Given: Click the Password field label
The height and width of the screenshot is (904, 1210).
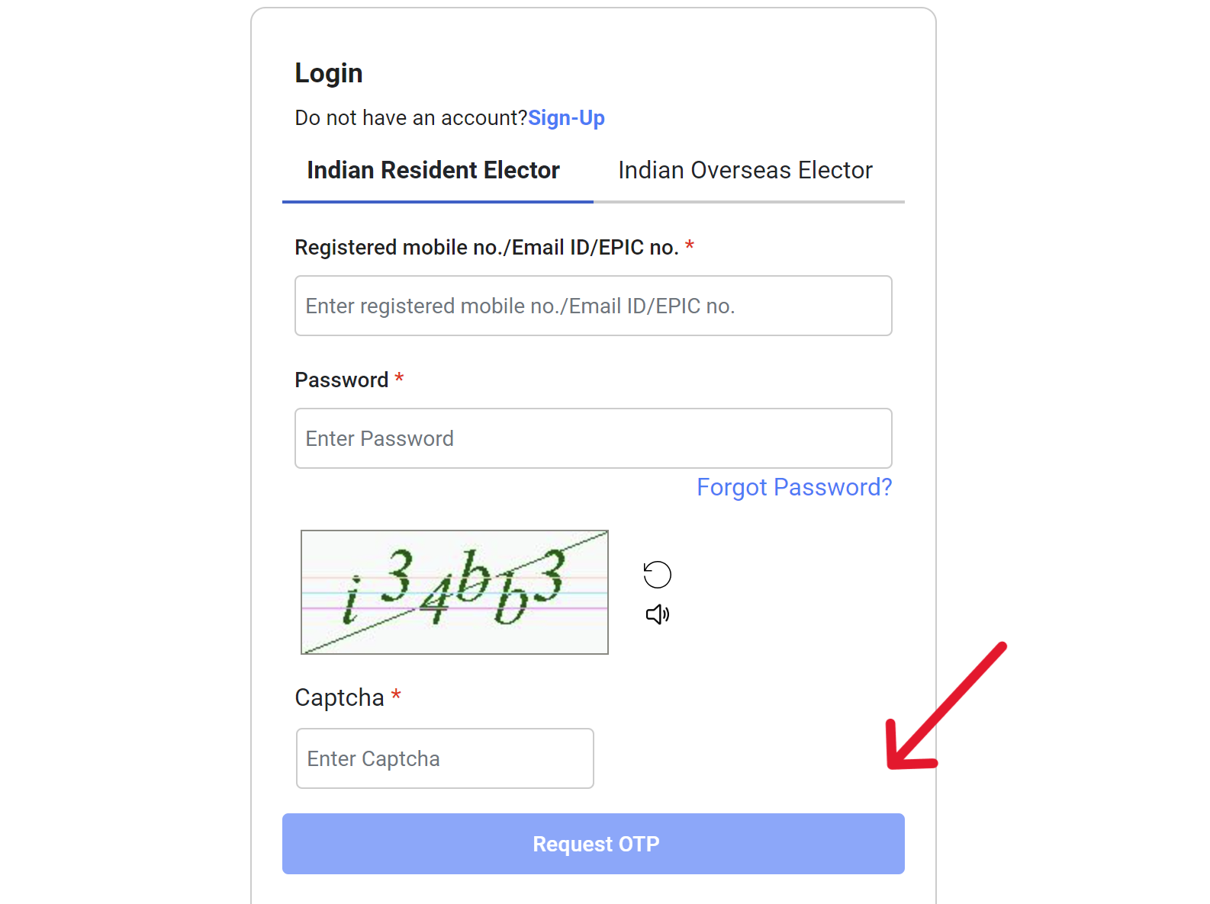Looking at the screenshot, I should pos(342,380).
